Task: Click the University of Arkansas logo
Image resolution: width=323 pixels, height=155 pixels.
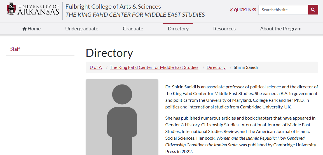Action: pyautogui.click(x=33, y=9)
